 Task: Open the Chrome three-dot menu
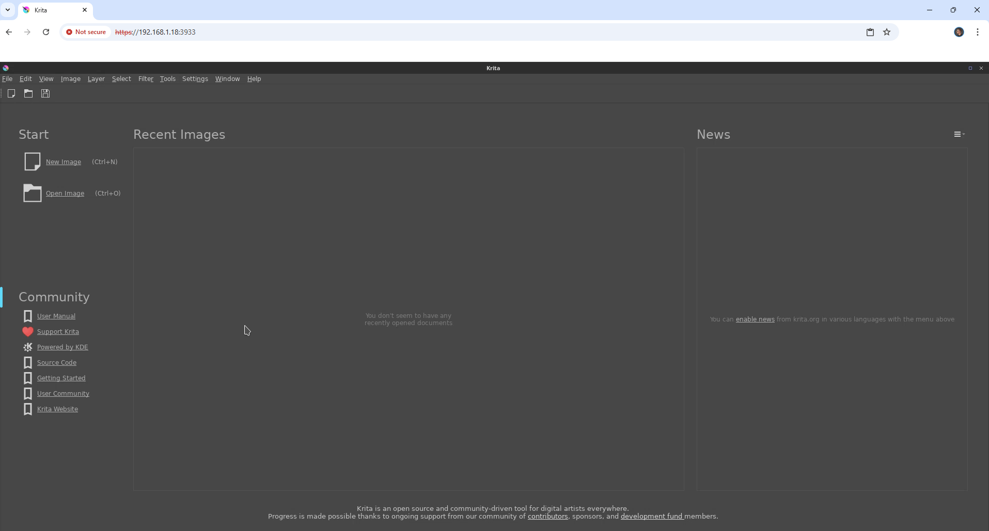978,32
